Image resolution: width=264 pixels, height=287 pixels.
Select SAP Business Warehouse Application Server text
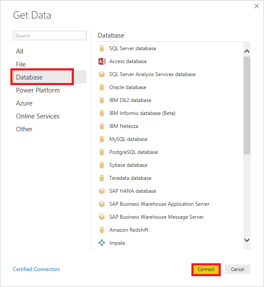(x=159, y=204)
